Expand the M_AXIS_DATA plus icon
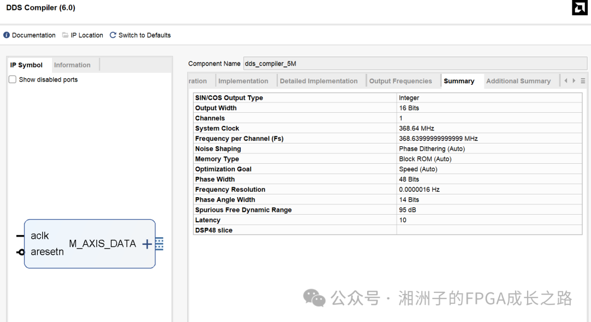The image size is (591, 322). tap(147, 244)
